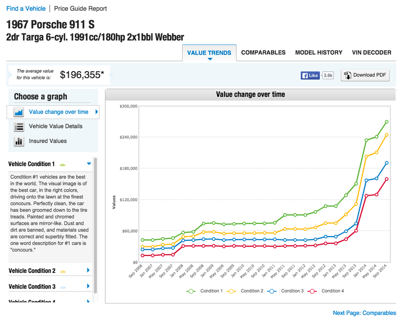Click the average value $196,355 text
Screen dimensions: 408x323
[82, 75]
